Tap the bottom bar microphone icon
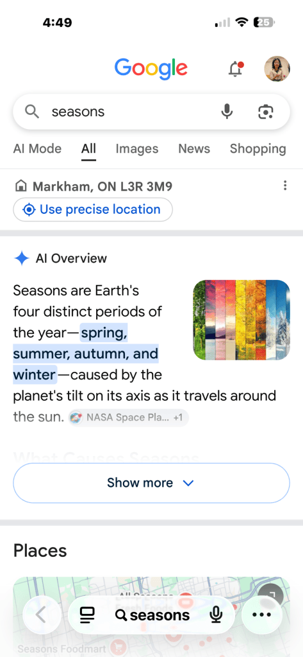303x657 pixels. pyautogui.click(x=216, y=615)
